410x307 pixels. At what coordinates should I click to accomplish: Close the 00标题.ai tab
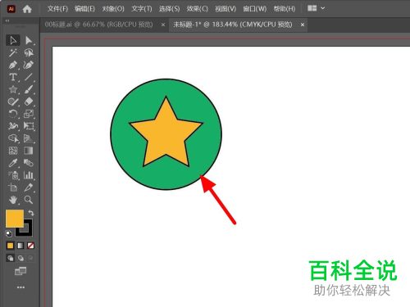click(163, 25)
